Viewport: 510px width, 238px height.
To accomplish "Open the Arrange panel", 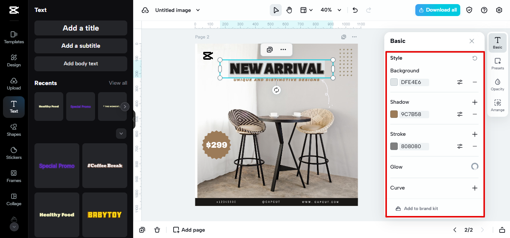I will point(497,105).
